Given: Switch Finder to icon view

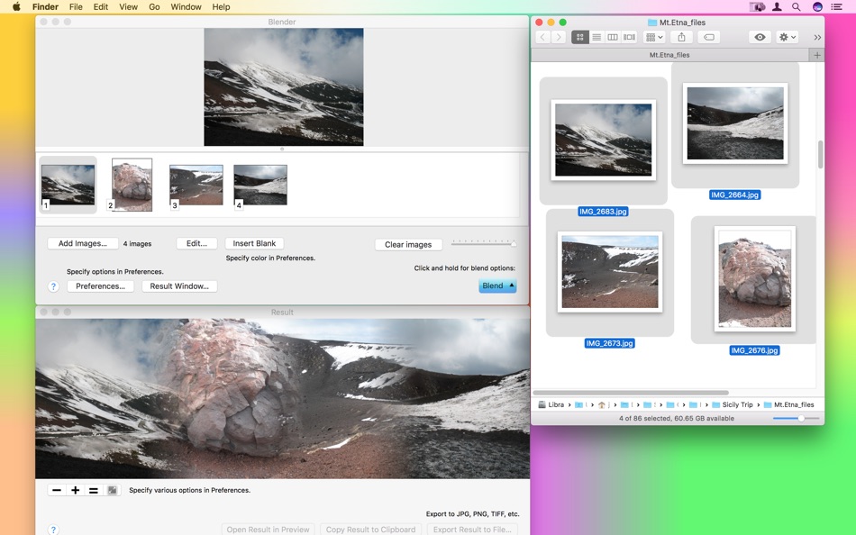Looking at the screenshot, I should (579, 37).
